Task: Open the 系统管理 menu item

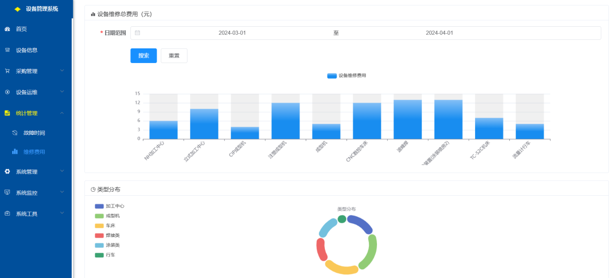Action: [x=36, y=172]
